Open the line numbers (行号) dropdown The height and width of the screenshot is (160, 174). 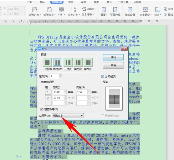[88, 14]
